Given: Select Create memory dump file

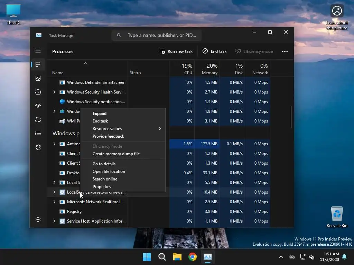Looking at the screenshot, I should [x=123, y=154].
